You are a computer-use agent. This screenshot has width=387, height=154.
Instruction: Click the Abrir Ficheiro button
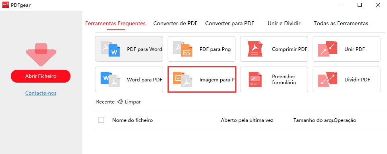tap(41, 76)
